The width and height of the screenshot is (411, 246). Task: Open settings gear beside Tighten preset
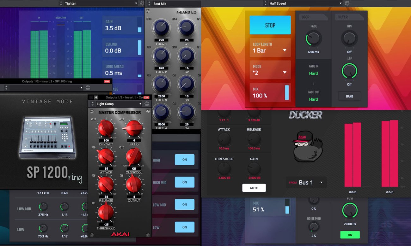coord(142,3)
